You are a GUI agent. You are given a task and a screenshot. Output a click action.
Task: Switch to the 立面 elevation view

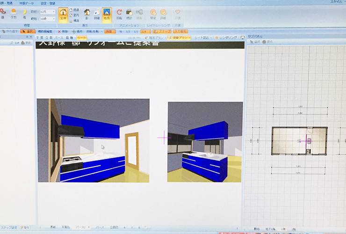[x=49, y=38]
